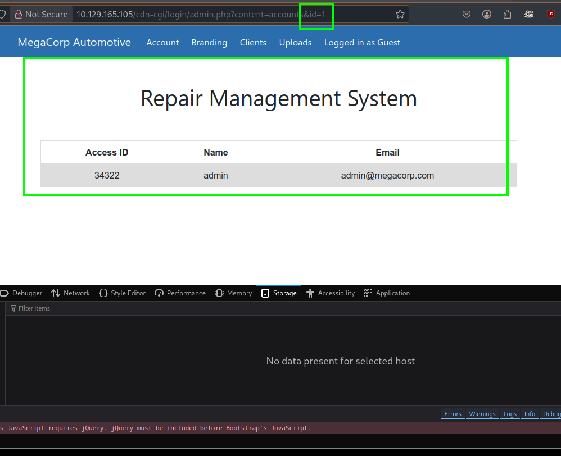Viewport: 561px width, 456px height.
Task: Select the admin@megacorp.com email cell
Action: coord(387,175)
